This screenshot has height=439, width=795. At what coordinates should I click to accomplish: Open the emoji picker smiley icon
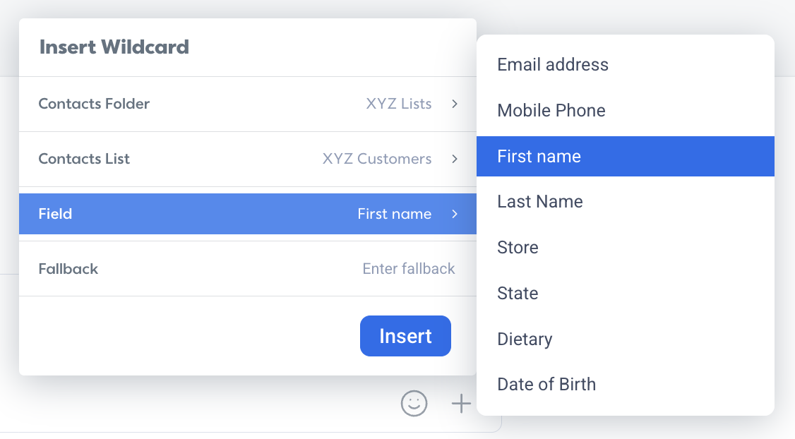coord(414,404)
